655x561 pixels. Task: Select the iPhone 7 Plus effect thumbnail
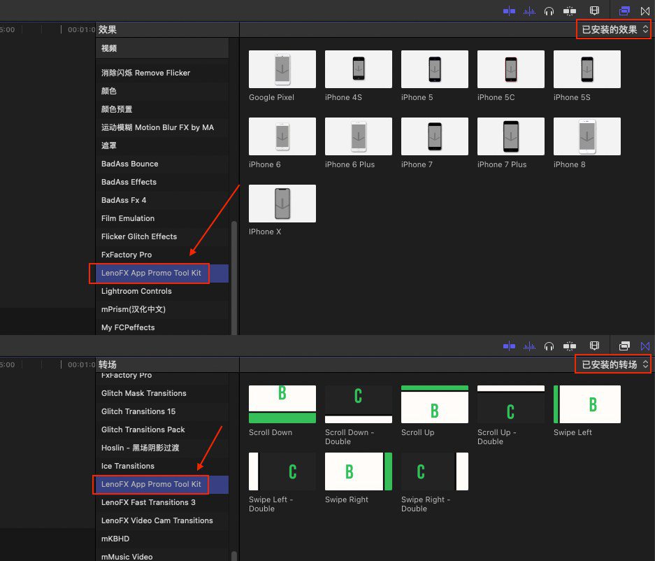coord(511,136)
